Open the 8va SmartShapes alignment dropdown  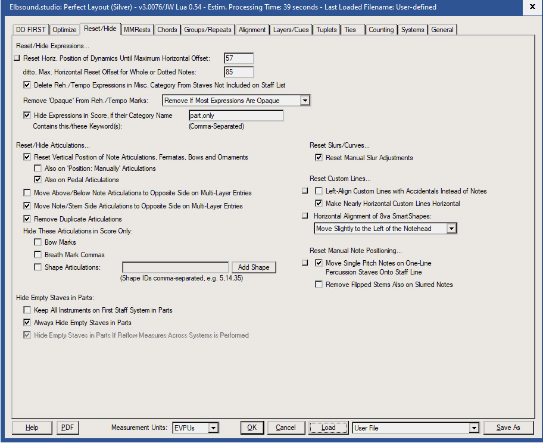tap(451, 228)
